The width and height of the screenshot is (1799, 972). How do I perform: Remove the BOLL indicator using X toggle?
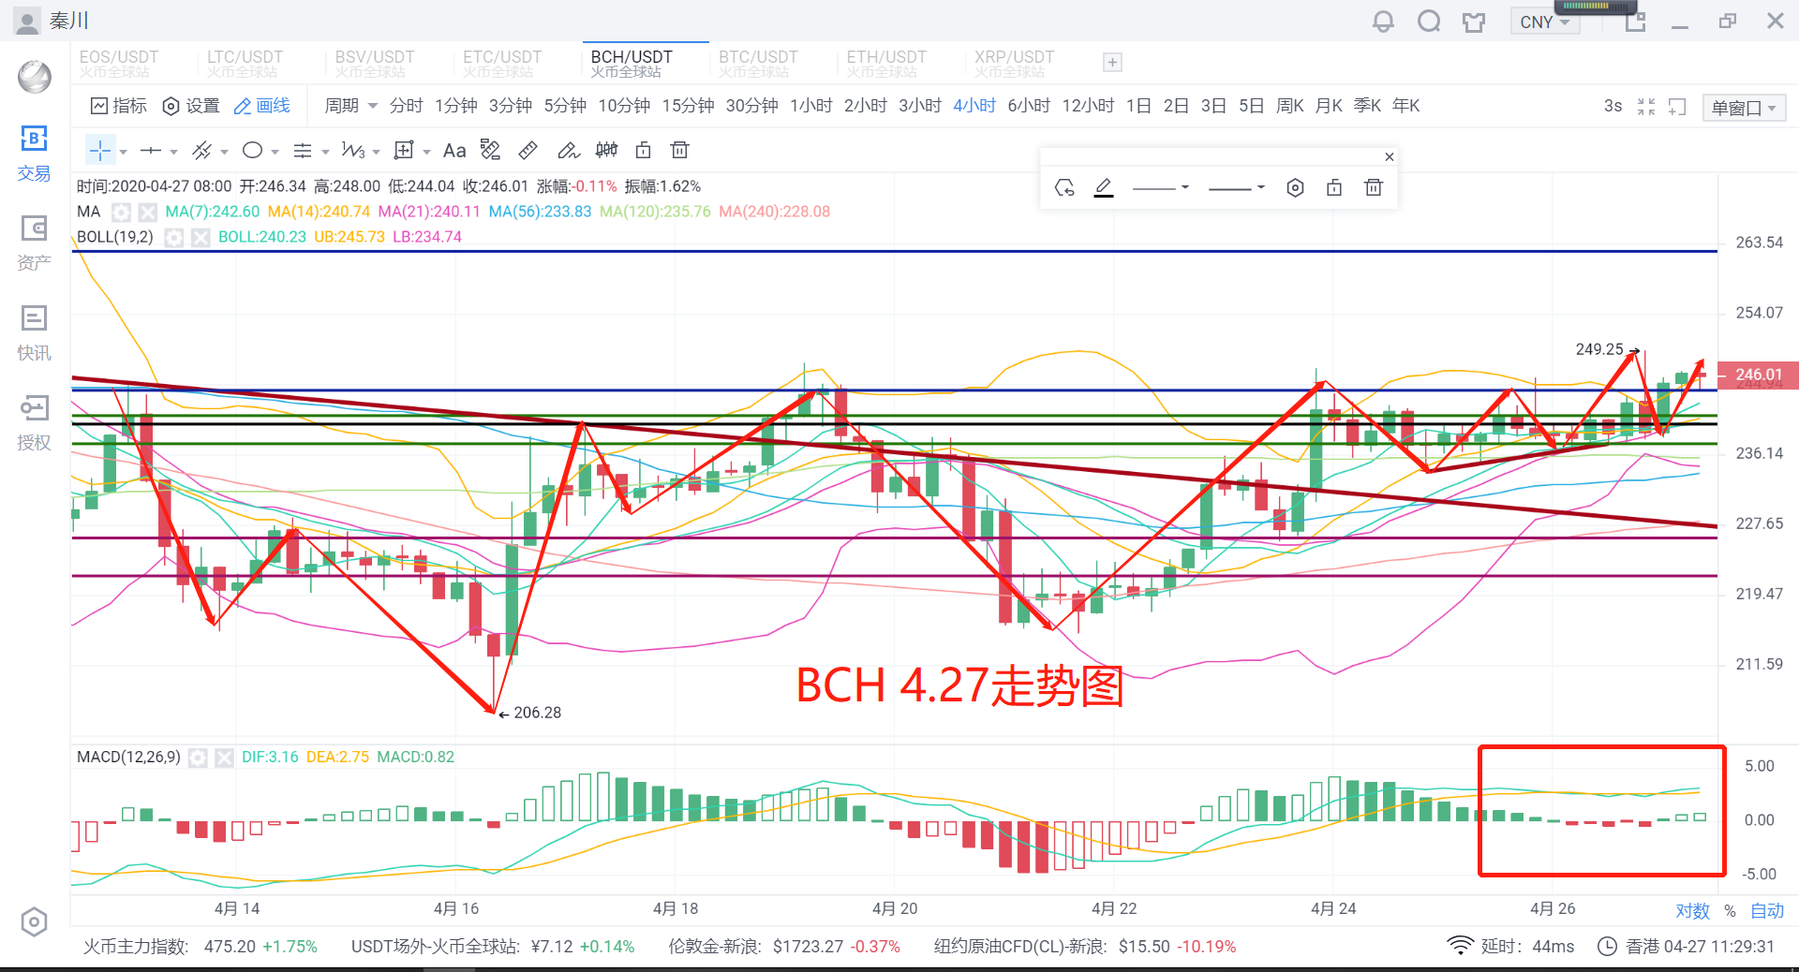(201, 238)
